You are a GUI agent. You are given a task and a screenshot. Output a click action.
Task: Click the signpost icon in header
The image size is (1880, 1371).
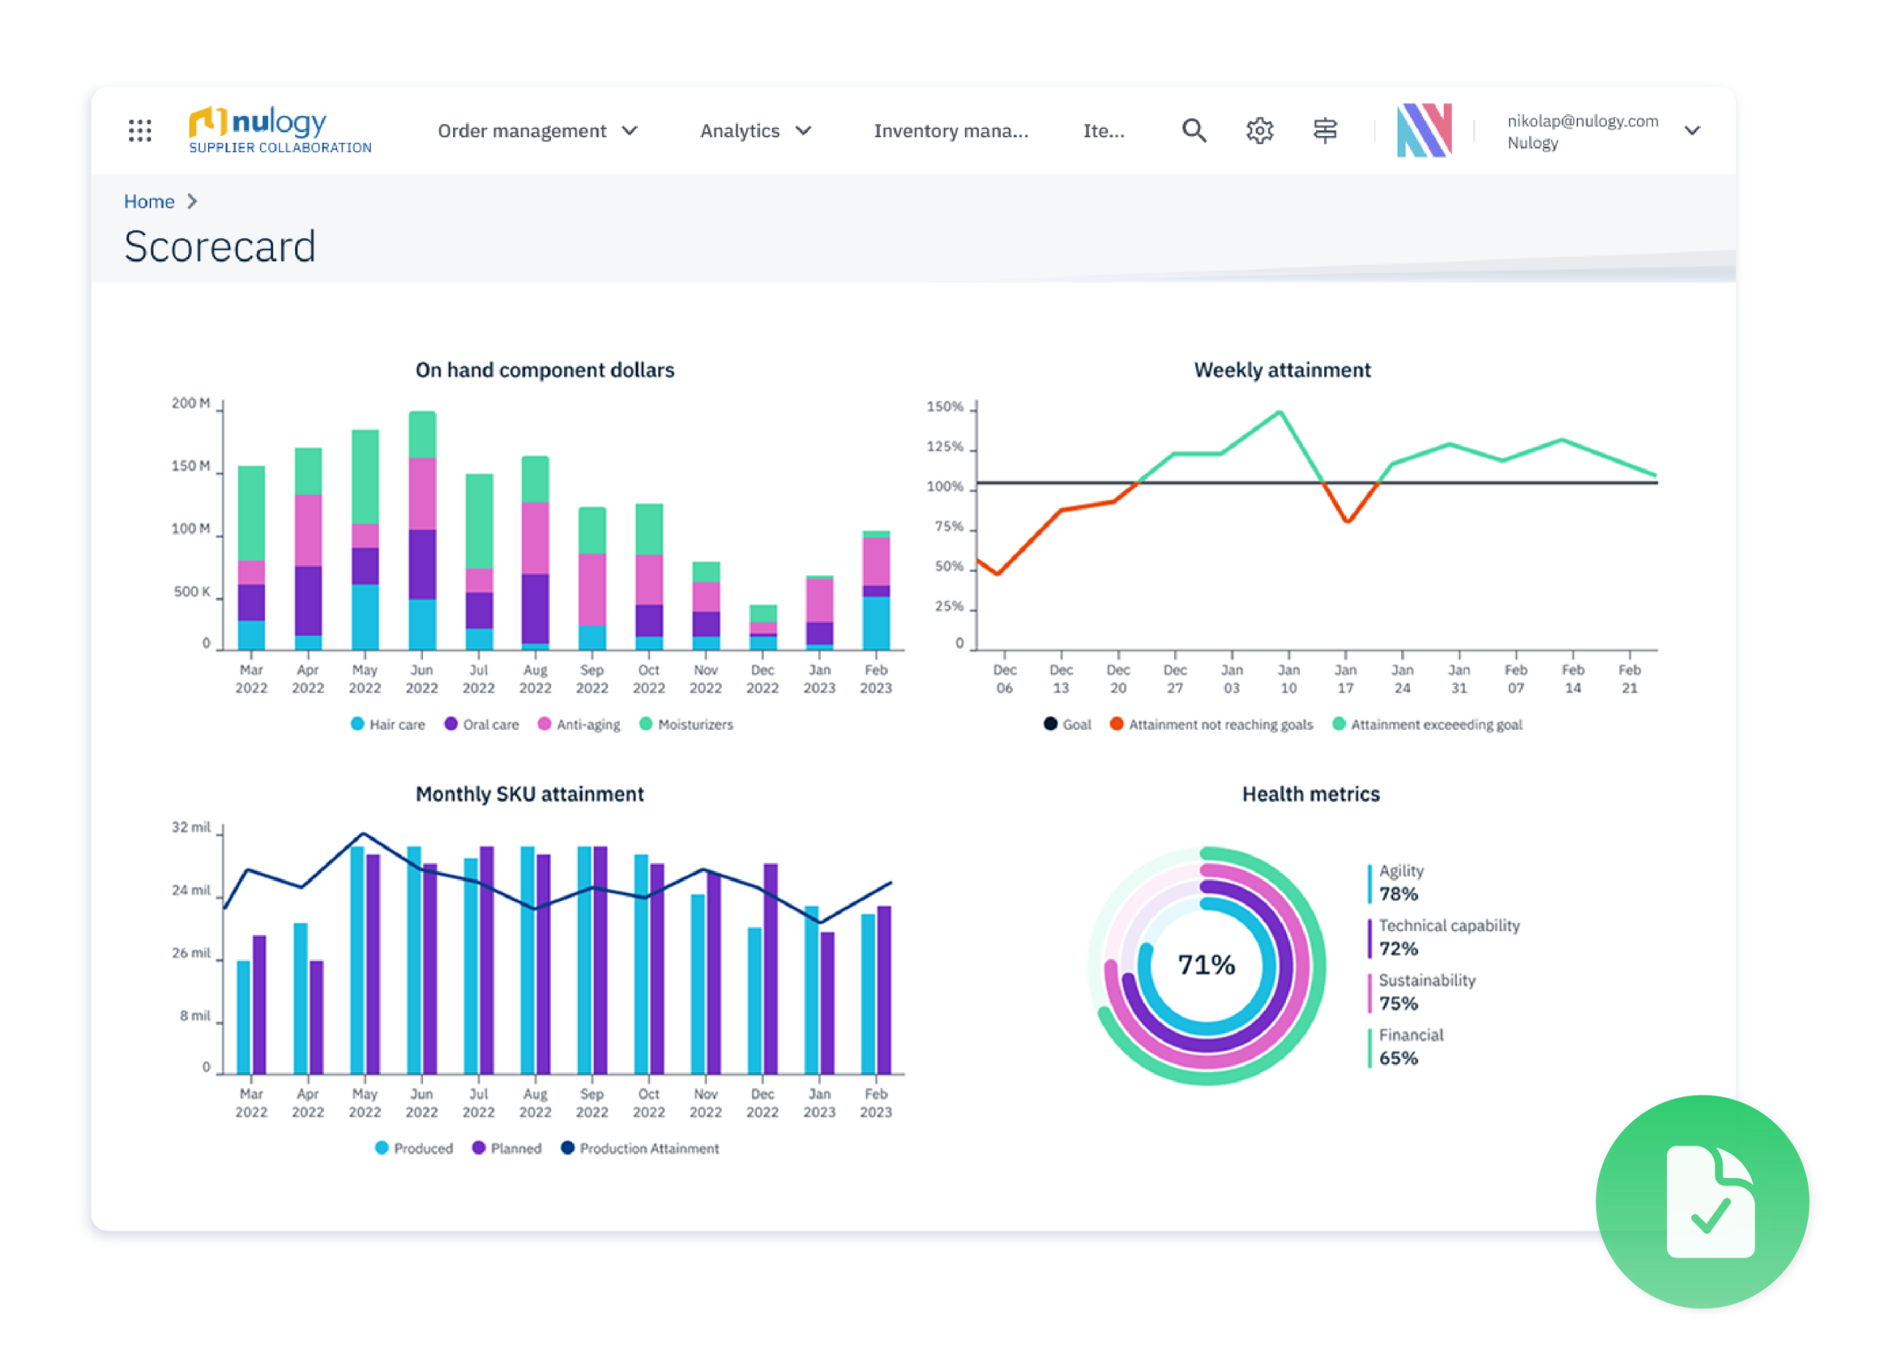pyautogui.click(x=1325, y=130)
